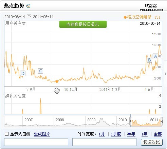Viewport: 167px width, 149px height.
Task: Click the 生成图片 link
Action: coord(42,134)
